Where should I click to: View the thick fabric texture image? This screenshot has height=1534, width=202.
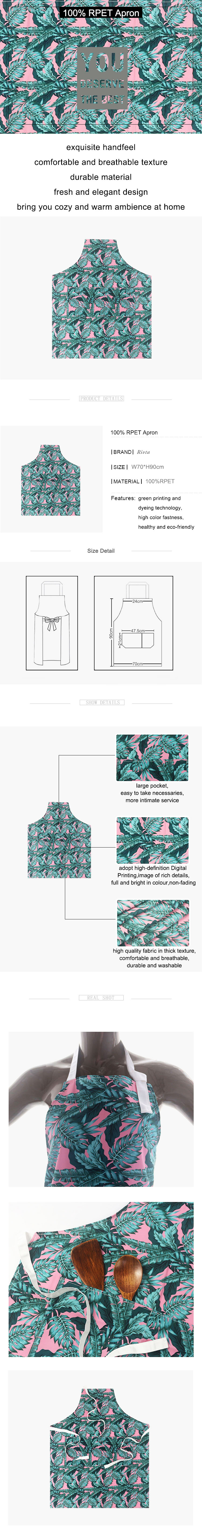(x=152, y=922)
